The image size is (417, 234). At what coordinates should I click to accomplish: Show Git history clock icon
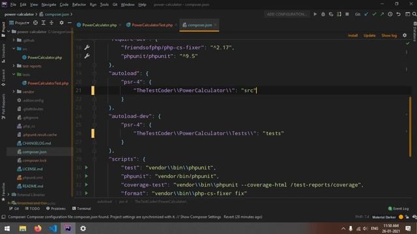(x=390, y=14)
